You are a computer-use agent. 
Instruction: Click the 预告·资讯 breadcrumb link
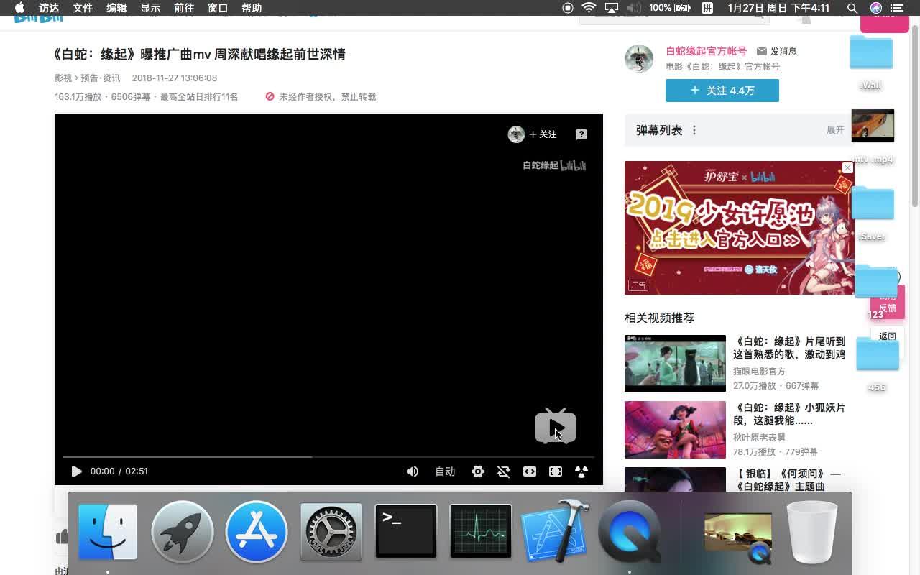click(100, 78)
